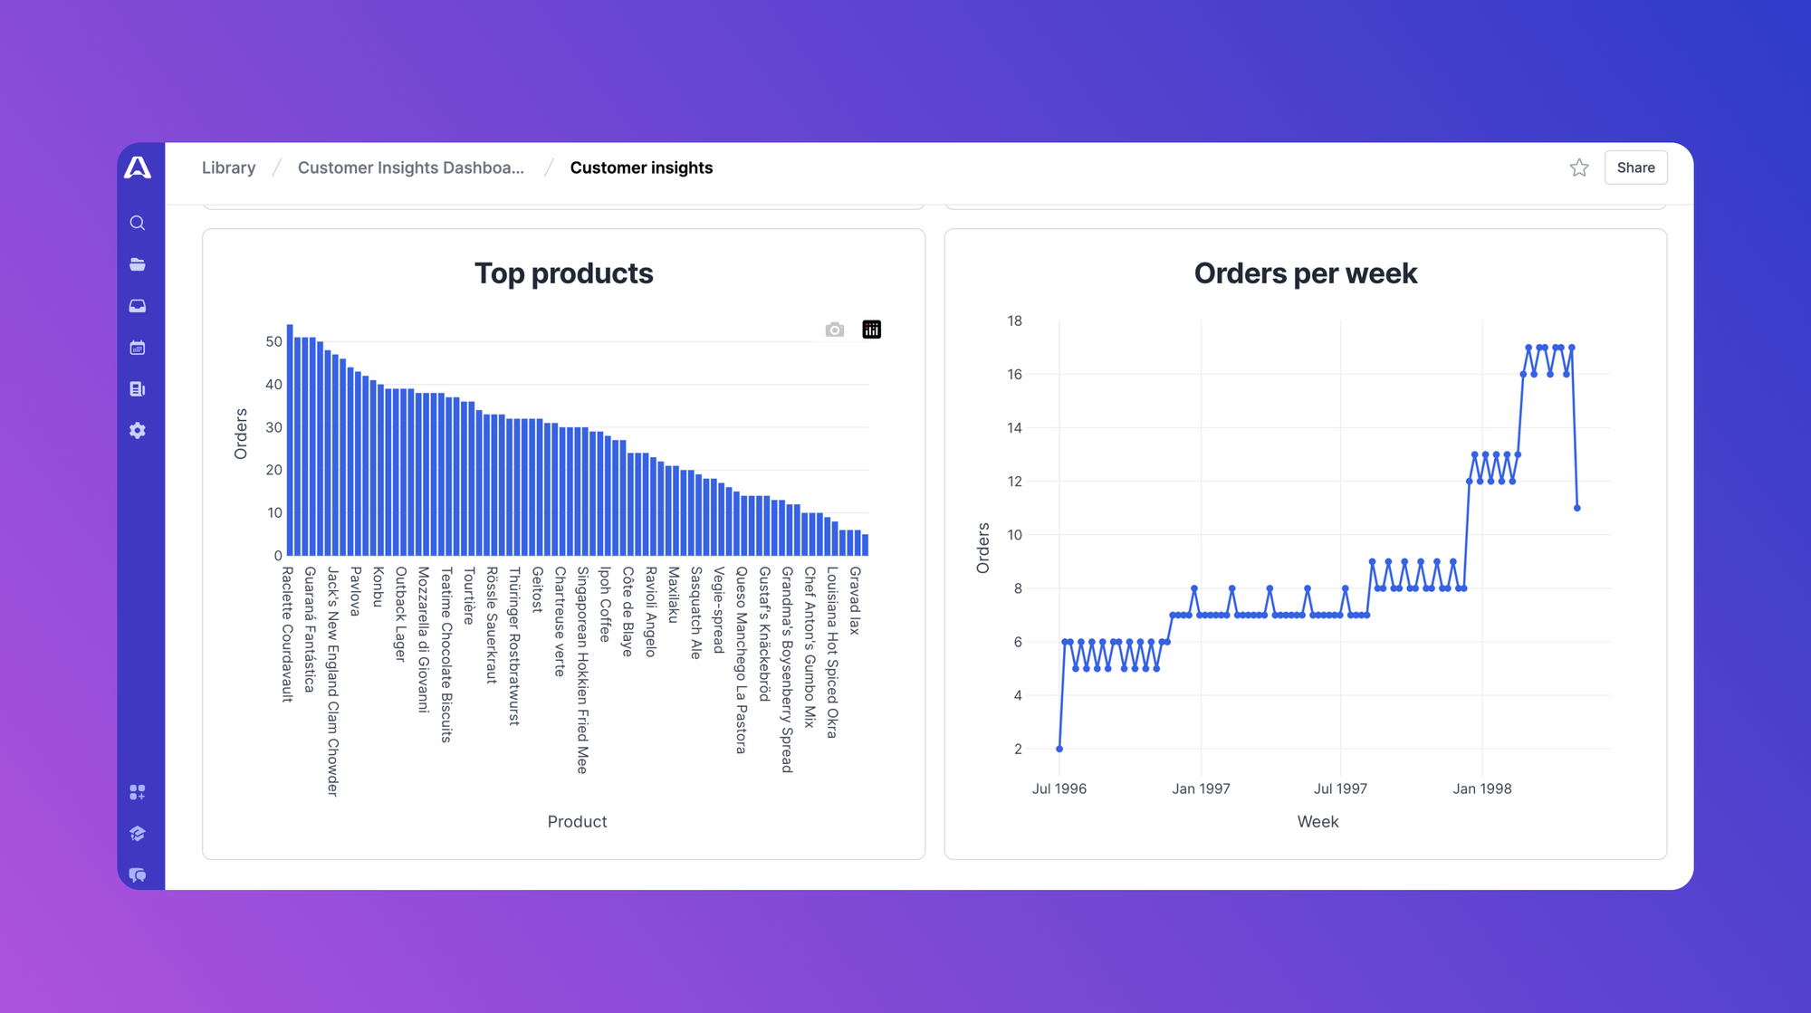
Task: Click the Week x-axis title
Action: [x=1318, y=822]
